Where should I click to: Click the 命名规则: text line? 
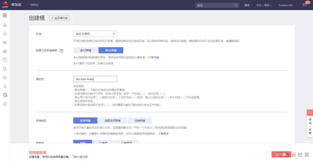[x=79, y=86]
